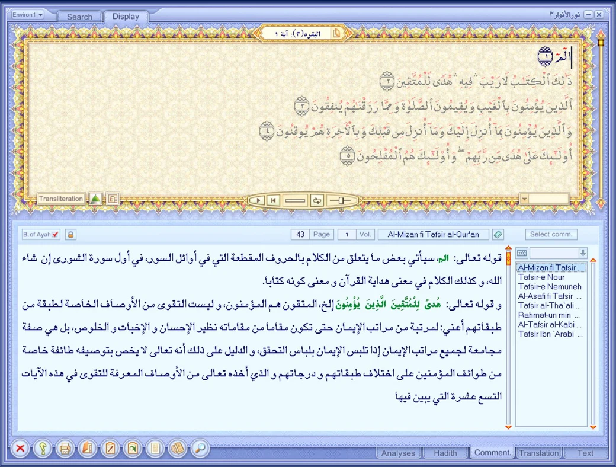The height and width of the screenshot is (467, 616).
Task: Click the E text-layout icon beside the dome
Action: (x=113, y=199)
